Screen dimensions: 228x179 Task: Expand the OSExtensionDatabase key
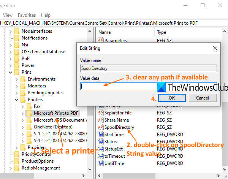tap(10, 52)
